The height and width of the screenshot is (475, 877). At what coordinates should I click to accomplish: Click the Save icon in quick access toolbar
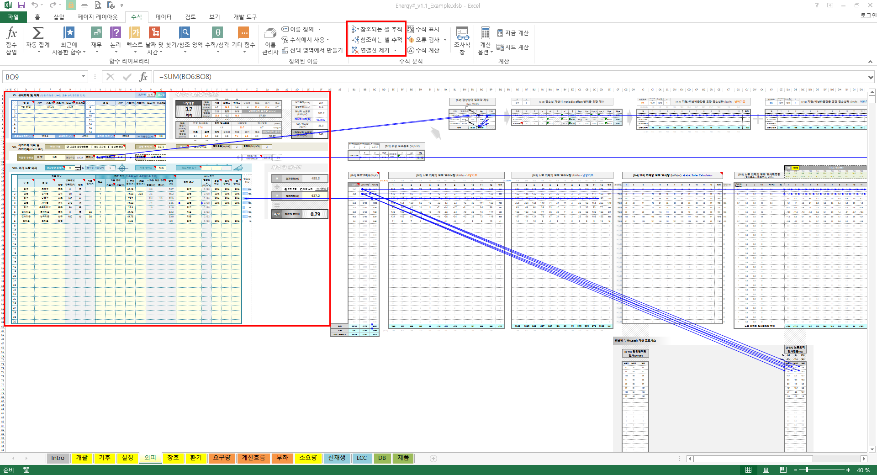pos(21,5)
